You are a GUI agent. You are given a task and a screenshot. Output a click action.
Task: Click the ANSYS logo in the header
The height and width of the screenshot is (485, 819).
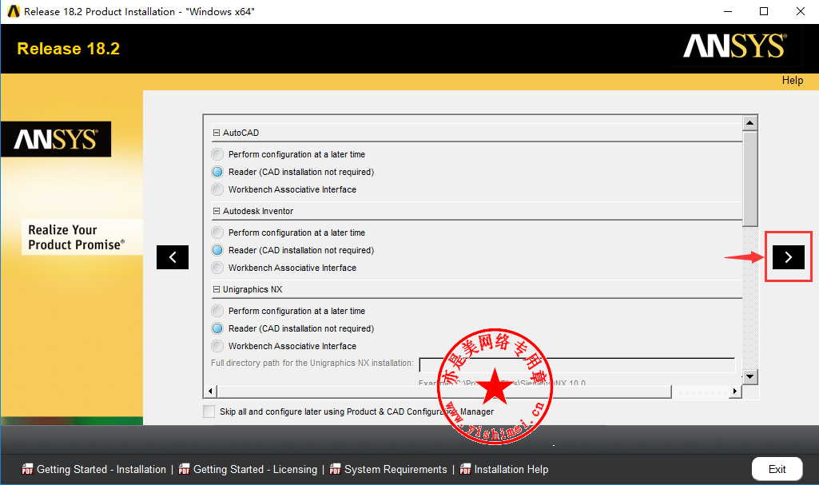coord(734,46)
